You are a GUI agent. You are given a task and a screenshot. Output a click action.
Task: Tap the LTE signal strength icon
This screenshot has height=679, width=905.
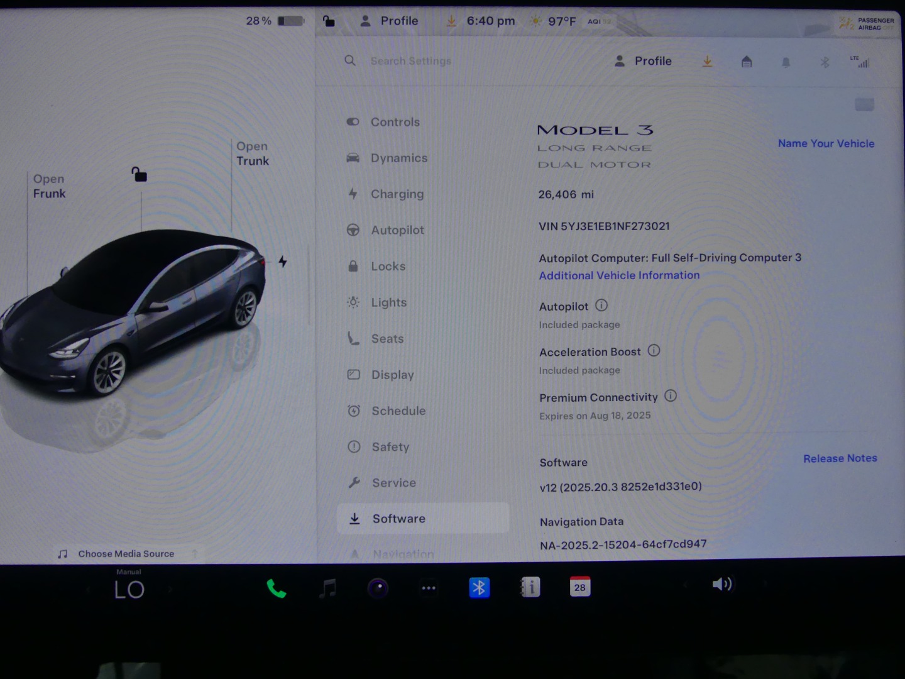coord(860,62)
